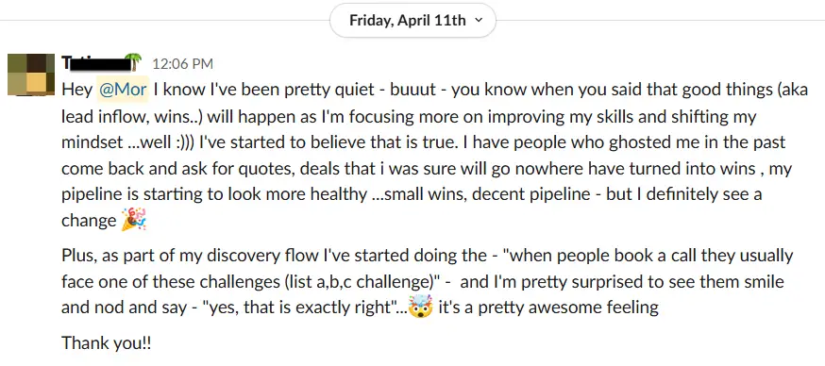
Task: Click the text "it's a pretty awesome feeling"
Action: pos(548,308)
